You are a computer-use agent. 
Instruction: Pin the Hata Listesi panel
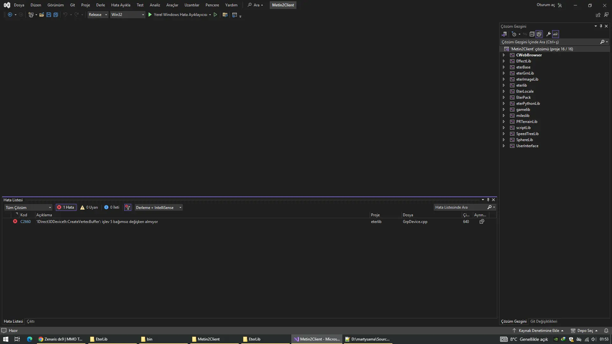488,200
